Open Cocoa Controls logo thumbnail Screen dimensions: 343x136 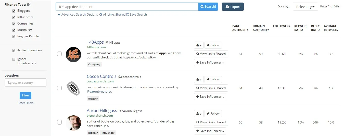point(73,89)
